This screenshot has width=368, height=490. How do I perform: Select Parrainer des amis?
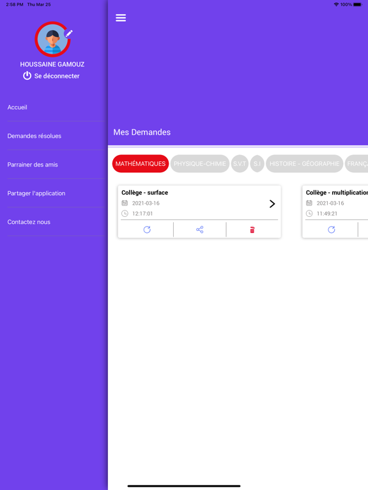(33, 165)
